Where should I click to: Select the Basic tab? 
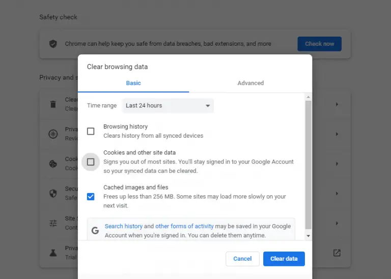pos(133,83)
